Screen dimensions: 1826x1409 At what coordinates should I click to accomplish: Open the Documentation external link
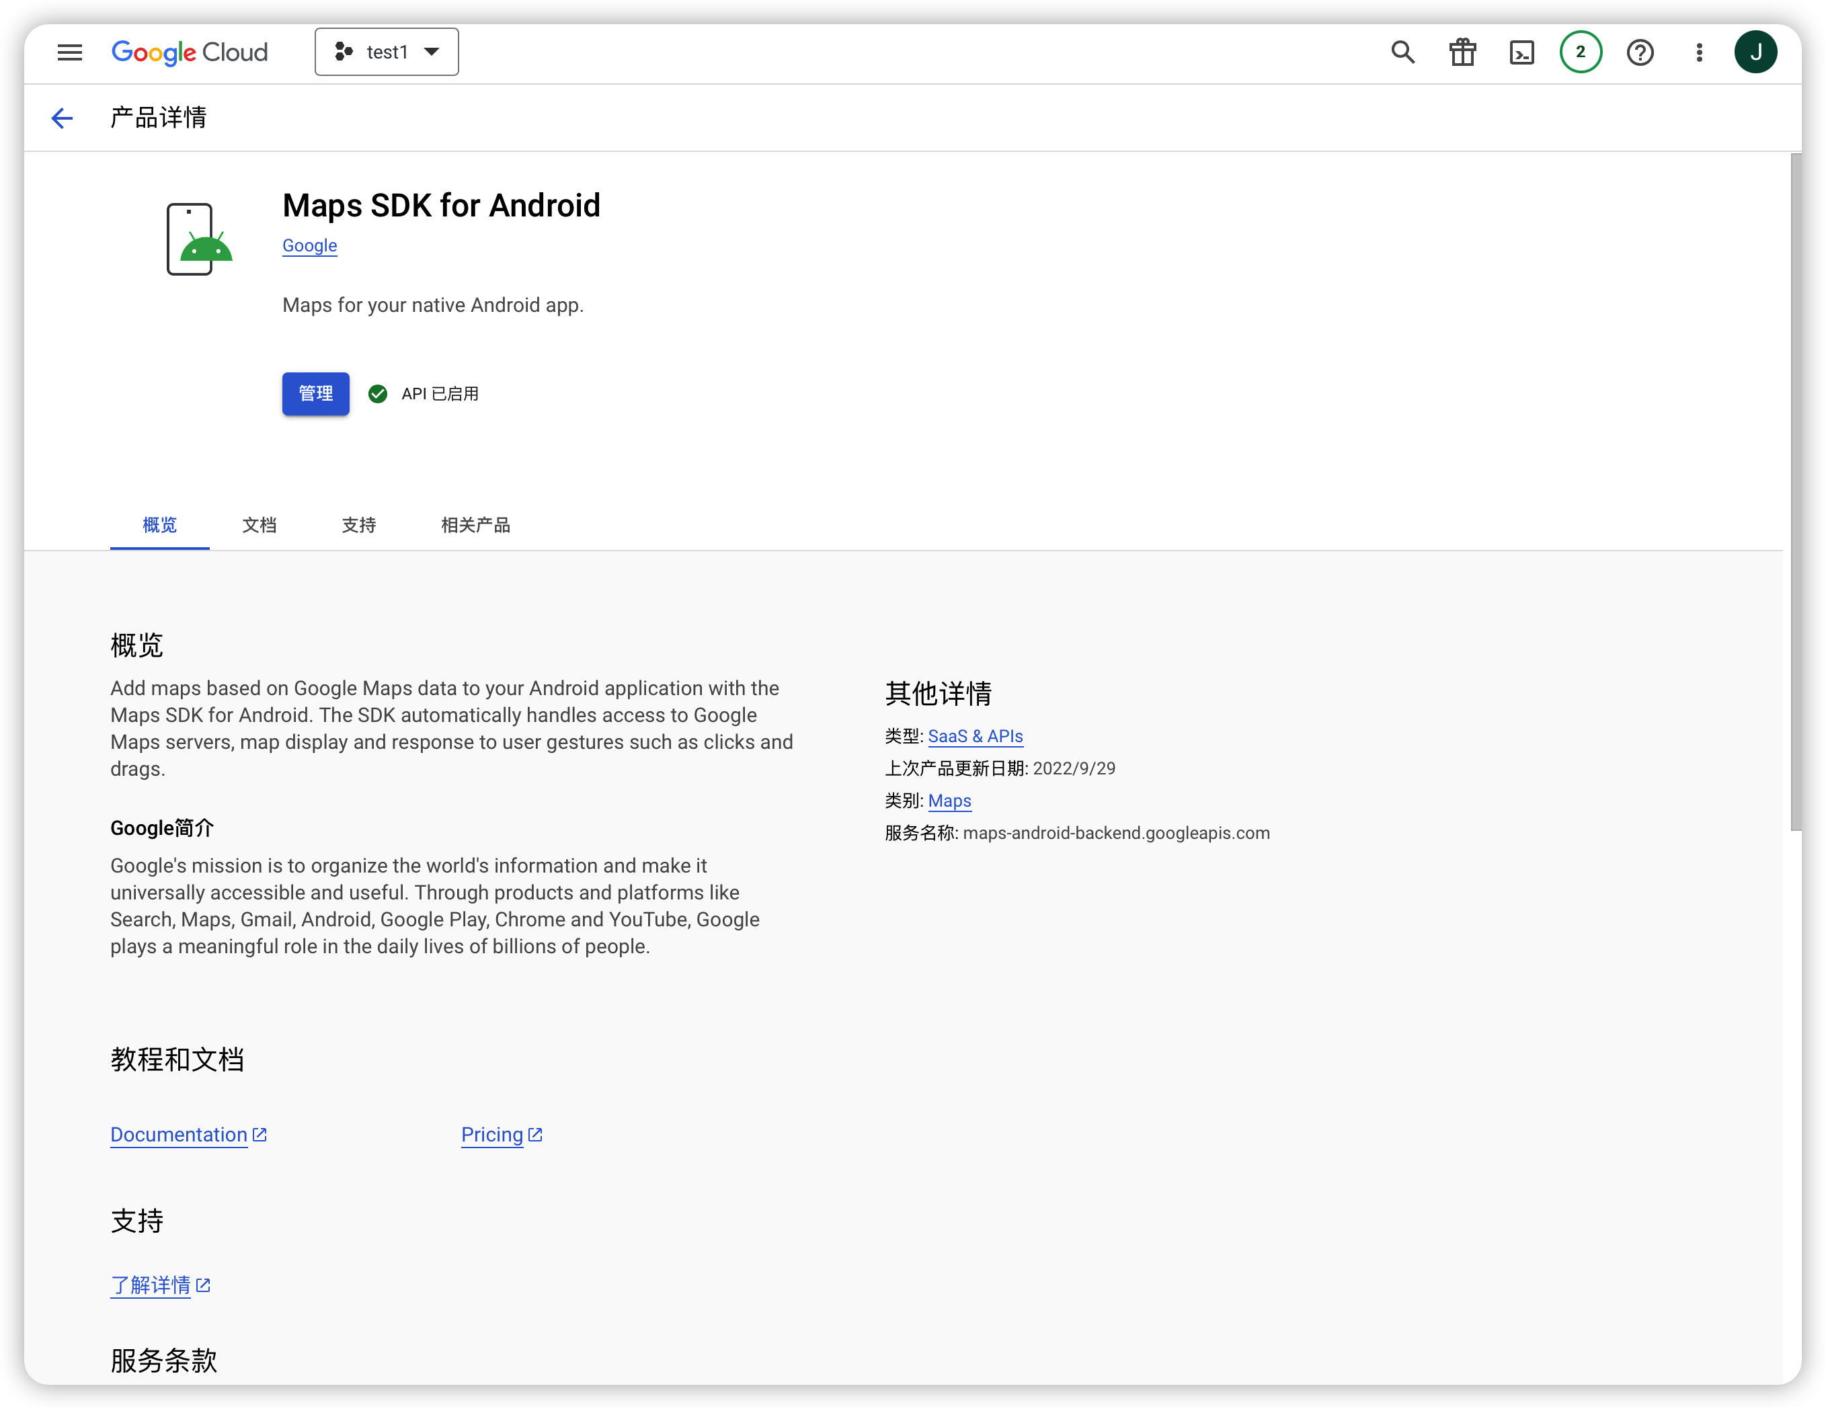pos(188,1135)
